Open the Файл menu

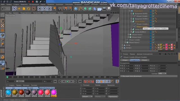[x=3, y=4]
